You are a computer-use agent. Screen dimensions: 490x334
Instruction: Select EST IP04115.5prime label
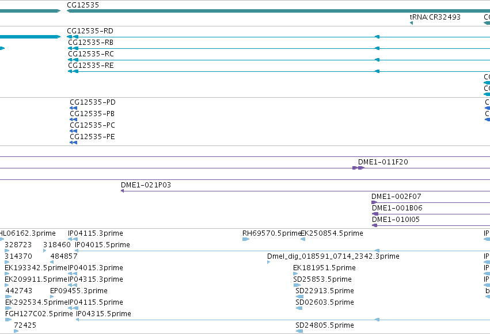click(96, 303)
